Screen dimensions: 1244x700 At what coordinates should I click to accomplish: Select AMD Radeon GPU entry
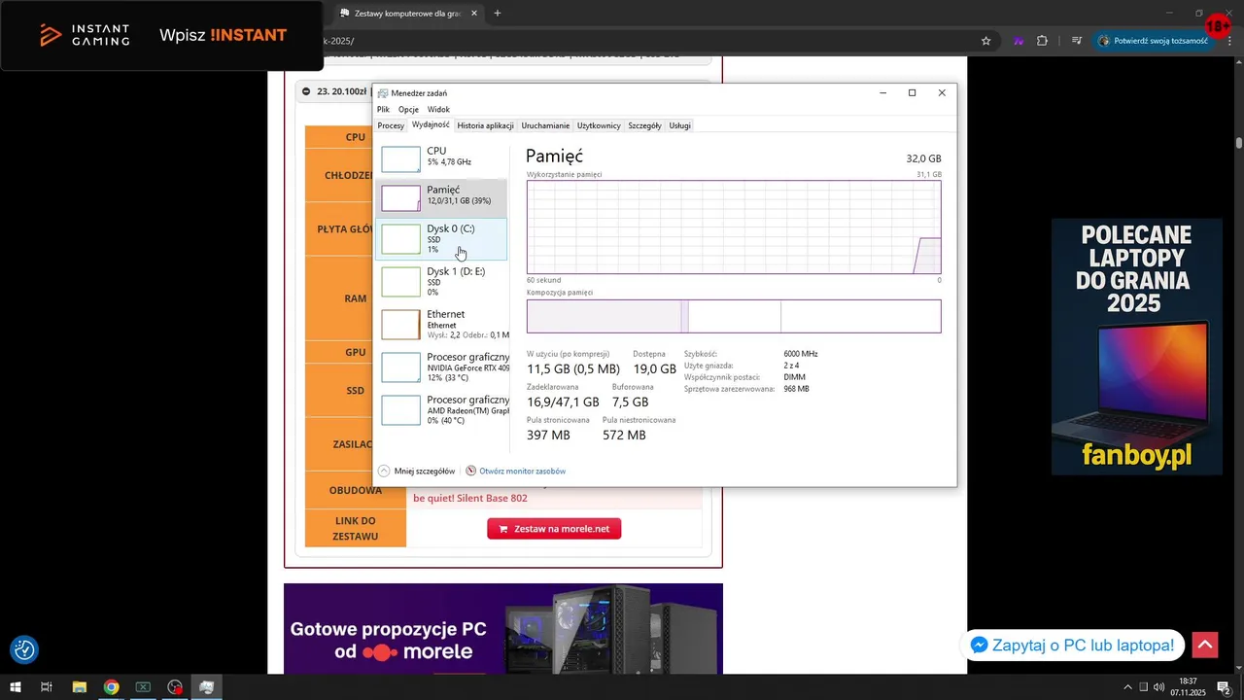pos(441,409)
